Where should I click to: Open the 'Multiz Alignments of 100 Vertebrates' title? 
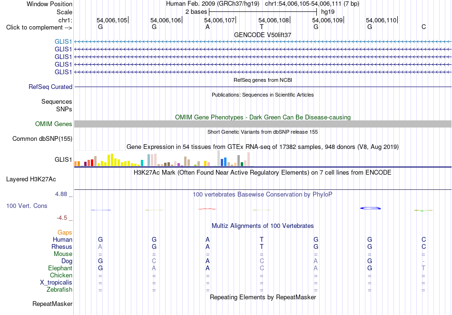click(263, 226)
